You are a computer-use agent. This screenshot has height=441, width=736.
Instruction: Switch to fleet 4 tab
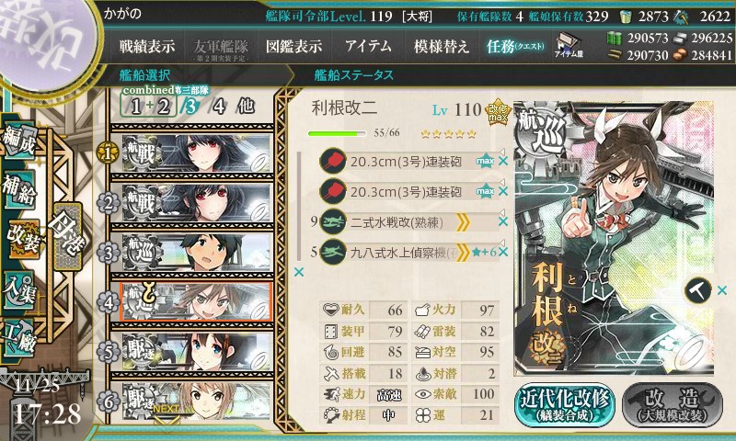pyautogui.click(x=219, y=107)
